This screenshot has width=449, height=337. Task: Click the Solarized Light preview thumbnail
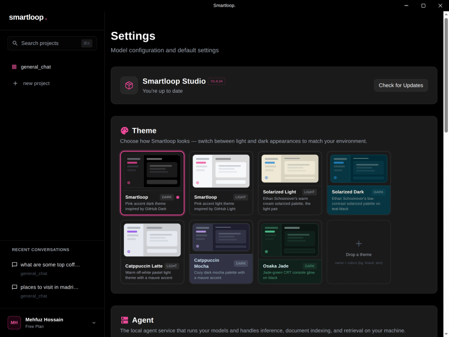(x=290, y=169)
